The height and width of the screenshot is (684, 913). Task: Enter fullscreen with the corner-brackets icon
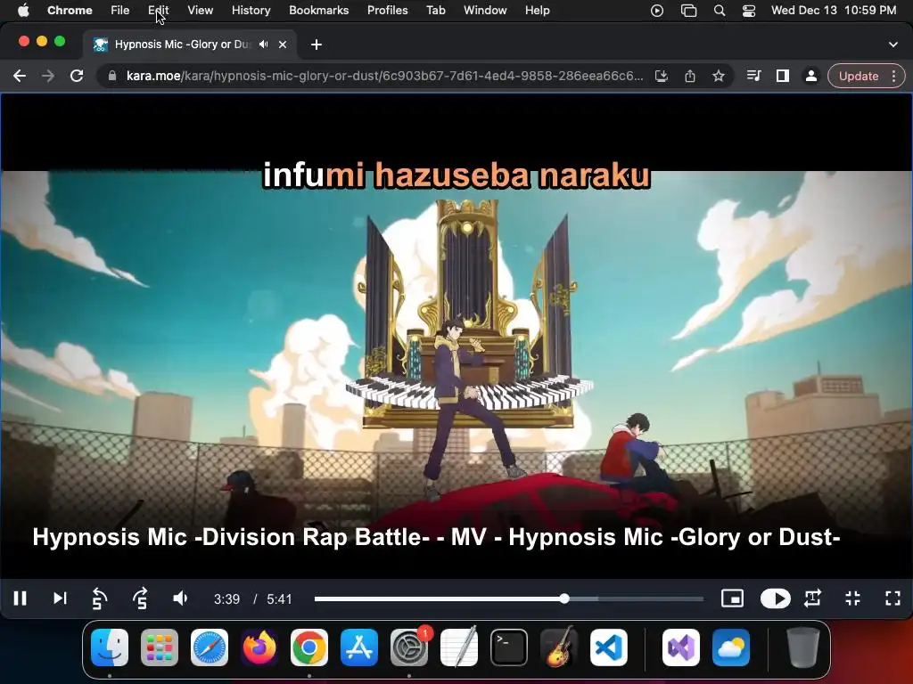coord(893,598)
